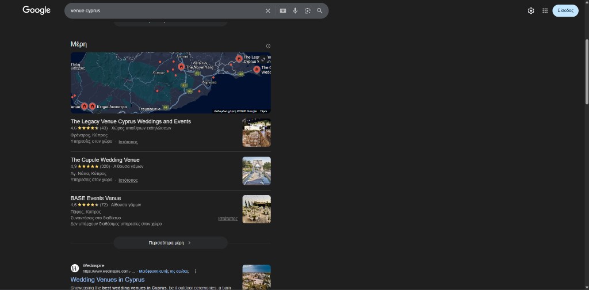Search by image with the camera lens icon
The height and width of the screenshot is (290, 589).
tap(308, 11)
